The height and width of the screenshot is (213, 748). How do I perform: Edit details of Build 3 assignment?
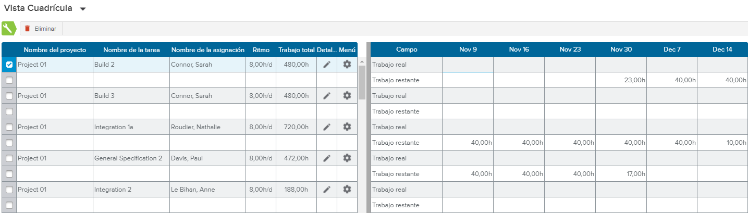(x=327, y=96)
